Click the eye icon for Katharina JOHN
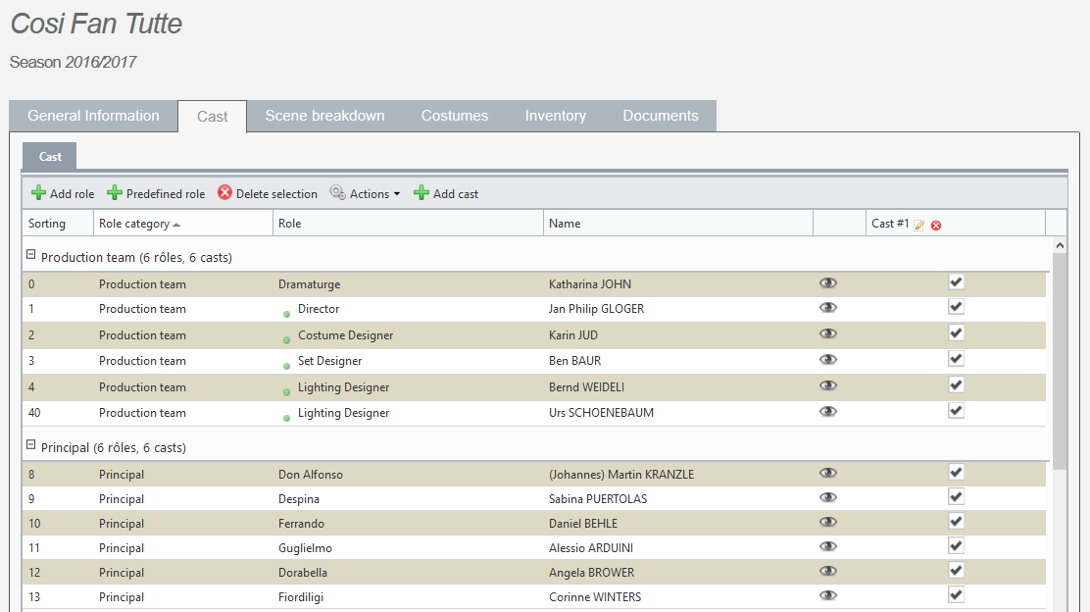The image size is (1090, 612). coord(828,283)
